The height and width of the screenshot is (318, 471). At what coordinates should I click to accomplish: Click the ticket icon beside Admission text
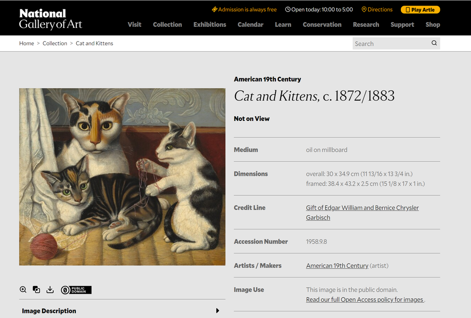tap(214, 9)
